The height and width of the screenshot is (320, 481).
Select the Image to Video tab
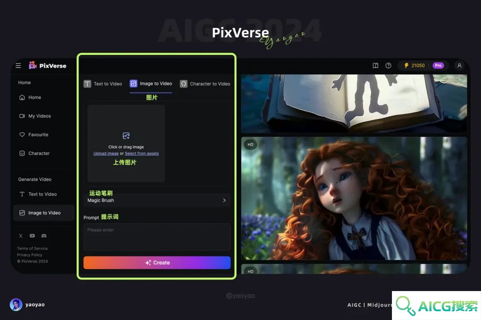click(x=151, y=83)
